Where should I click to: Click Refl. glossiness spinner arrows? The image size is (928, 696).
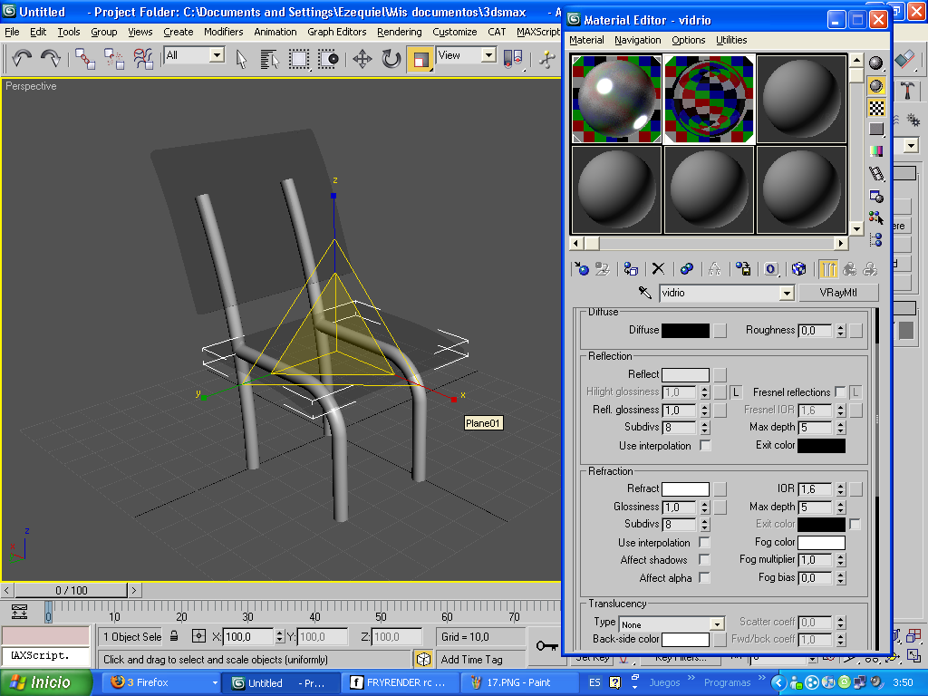coord(704,411)
